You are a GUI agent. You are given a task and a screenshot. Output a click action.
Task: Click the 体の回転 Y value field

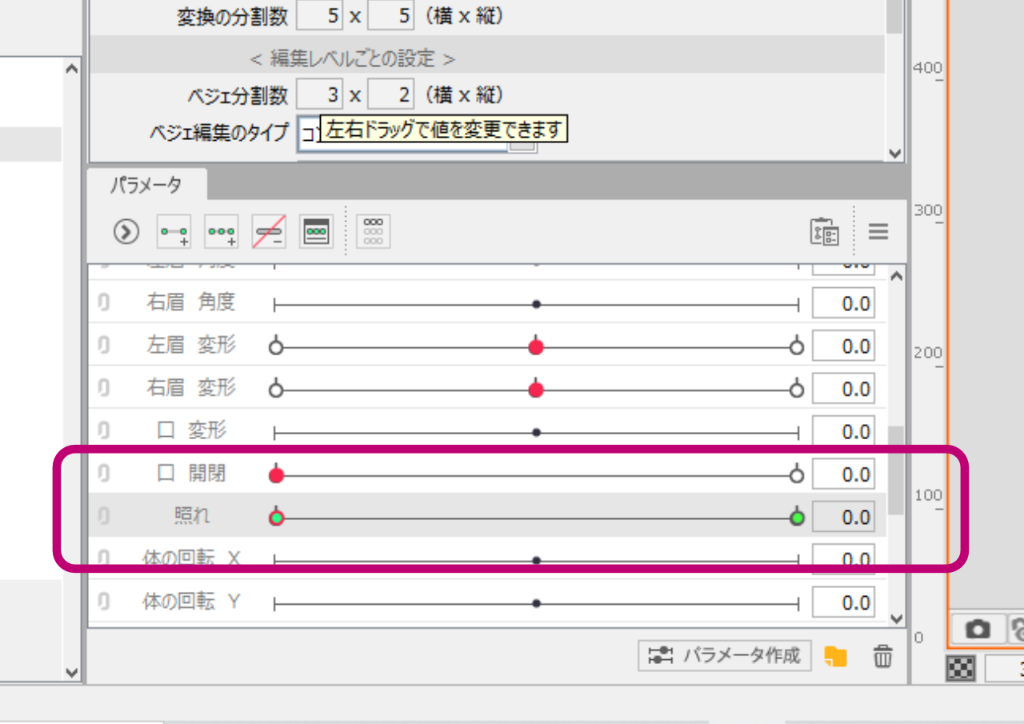click(843, 602)
